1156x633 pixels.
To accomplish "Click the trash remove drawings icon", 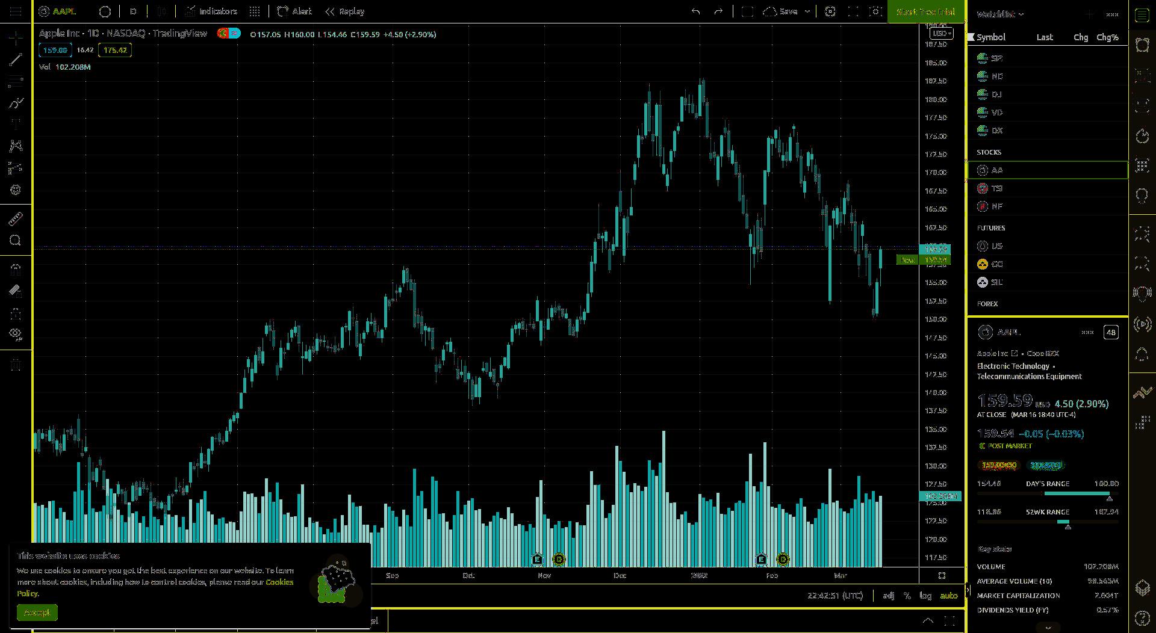I will click(x=16, y=364).
